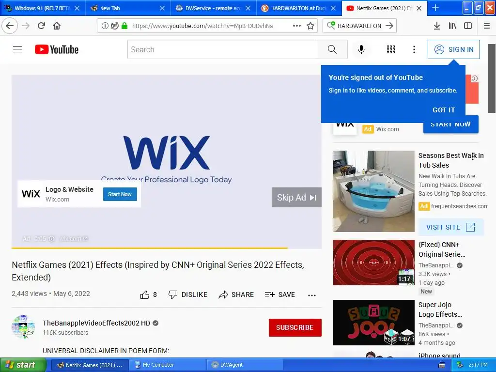Click VISIT SITE on tub ad
496x372 pixels.
[450, 227]
